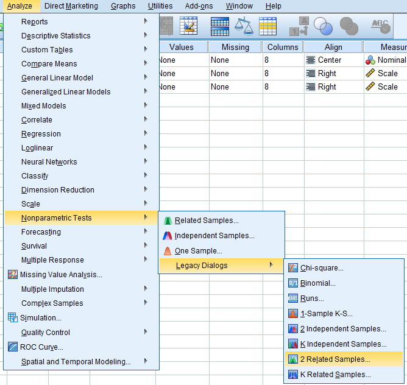
Task: Click the Nominal measure icon
Action: 370,60
